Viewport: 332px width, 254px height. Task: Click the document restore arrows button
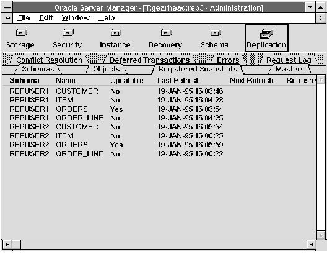(321, 18)
